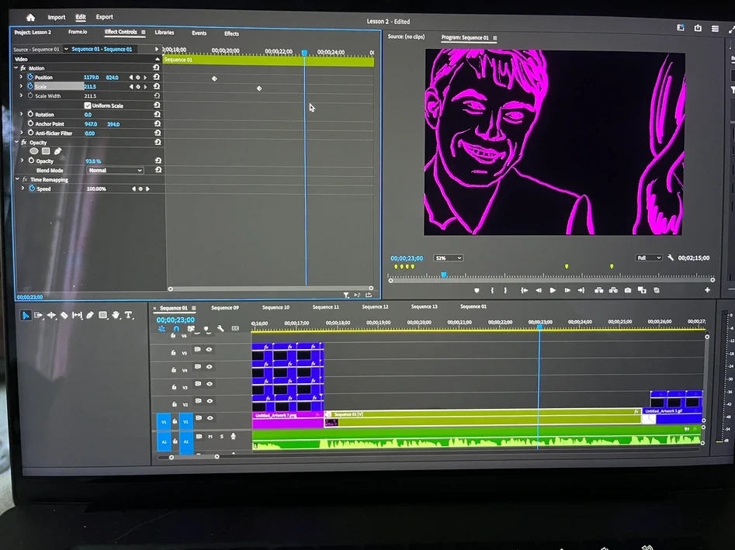The width and height of the screenshot is (735, 550).
Task: Select the Hand tool
Action: 116,315
